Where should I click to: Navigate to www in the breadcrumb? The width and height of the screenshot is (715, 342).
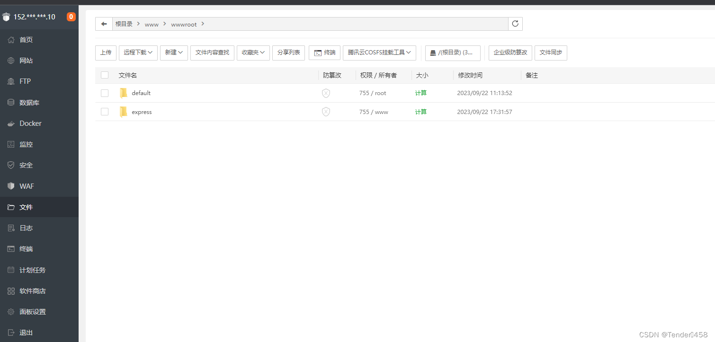[152, 24]
